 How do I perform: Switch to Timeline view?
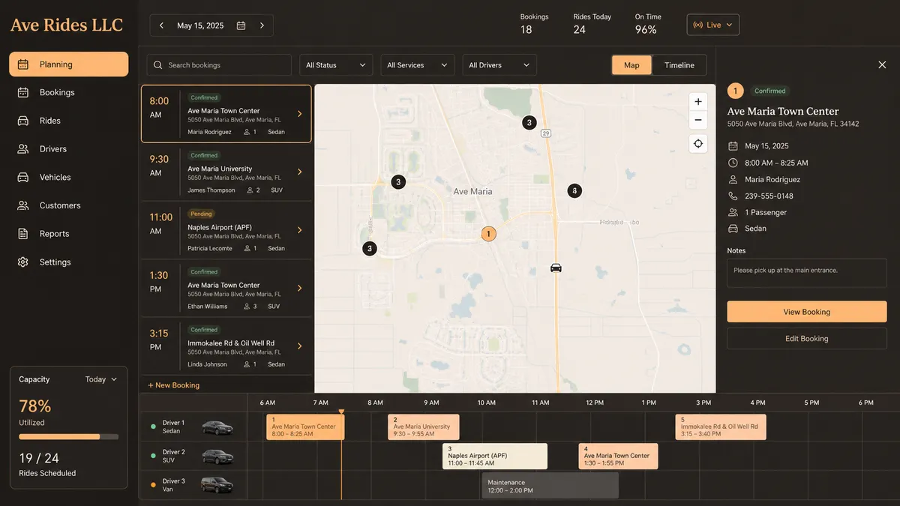tap(679, 65)
